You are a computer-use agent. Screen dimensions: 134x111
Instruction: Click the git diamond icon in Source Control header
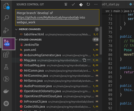81,4
